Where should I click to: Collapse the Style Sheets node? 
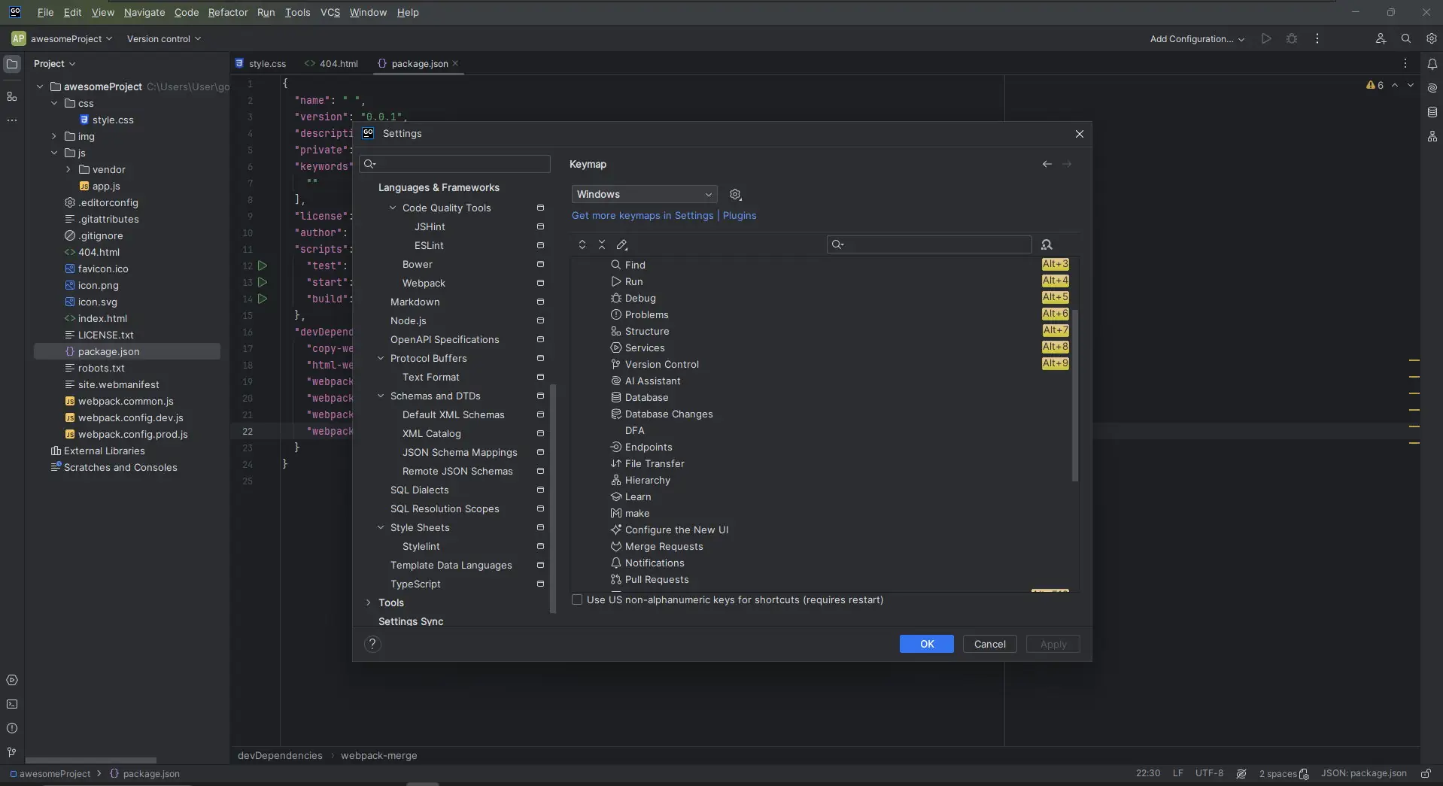coord(380,528)
